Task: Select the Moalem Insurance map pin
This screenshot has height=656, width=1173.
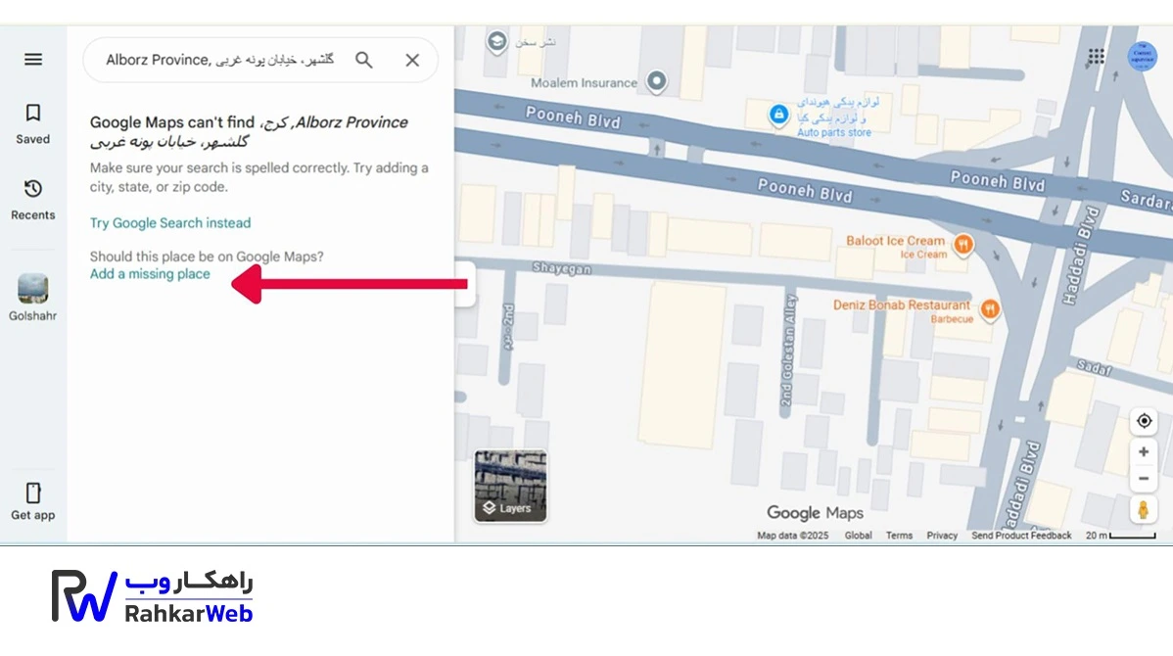Action: tap(656, 81)
